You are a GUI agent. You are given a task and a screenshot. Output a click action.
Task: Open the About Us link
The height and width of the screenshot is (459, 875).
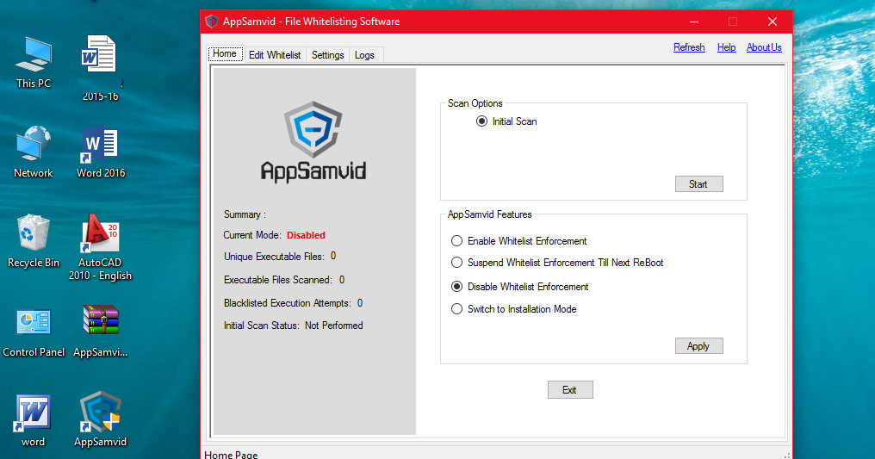[x=764, y=47]
